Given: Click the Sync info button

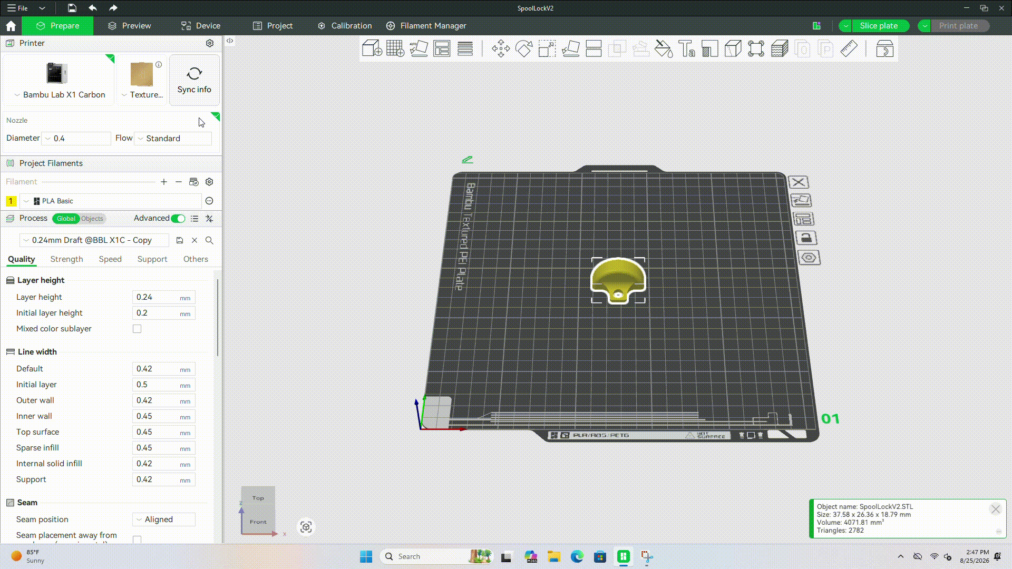Looking at the screenshot, I should click(194, 80).
